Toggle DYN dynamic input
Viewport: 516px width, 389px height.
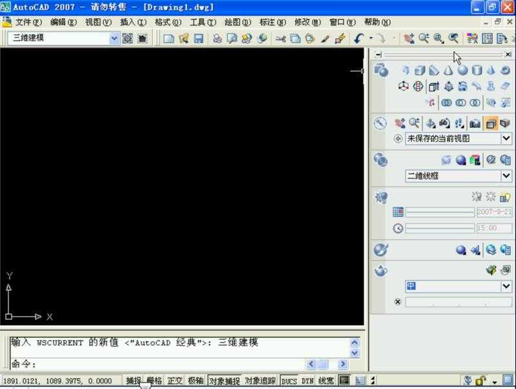click(x=307, y=381)
